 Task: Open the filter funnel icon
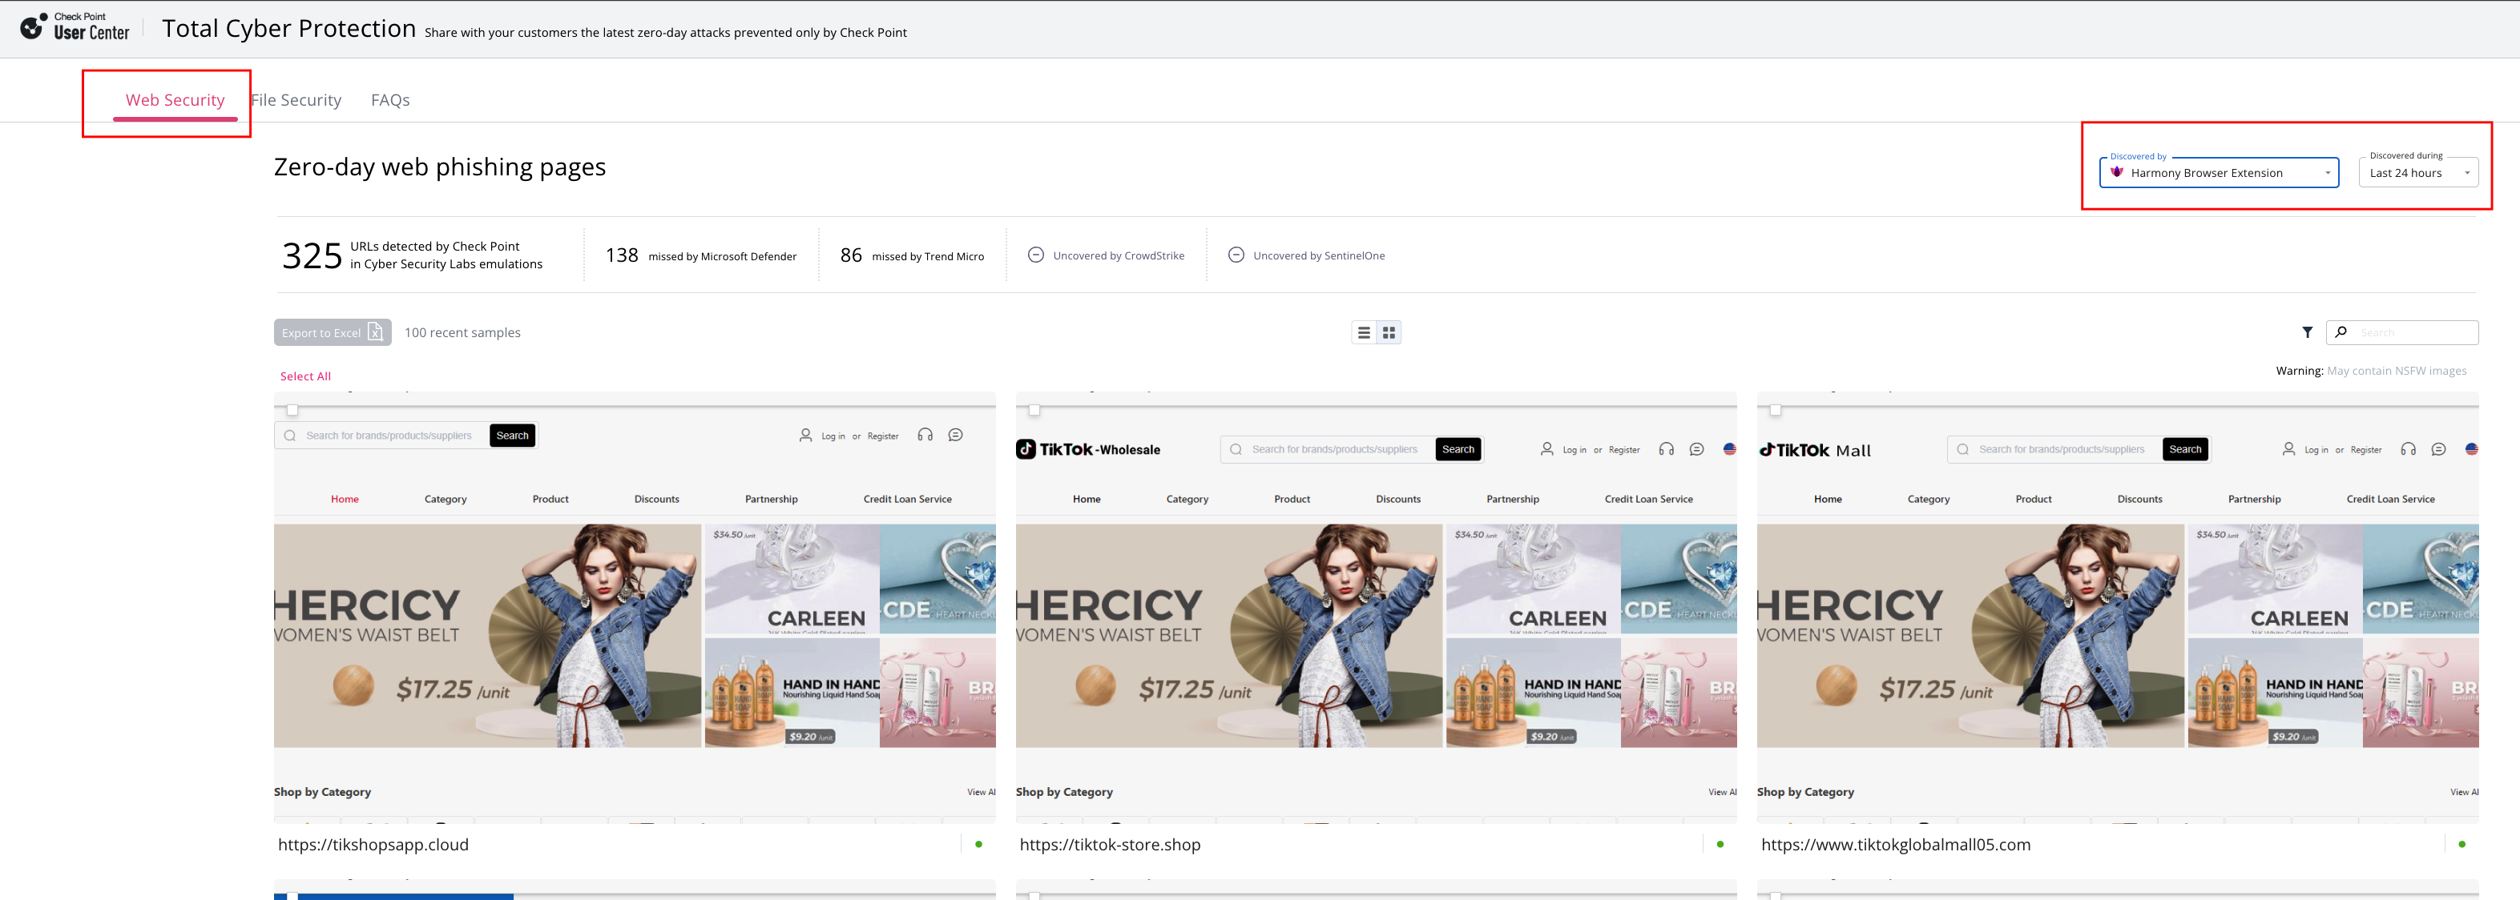pos(2307,333)
